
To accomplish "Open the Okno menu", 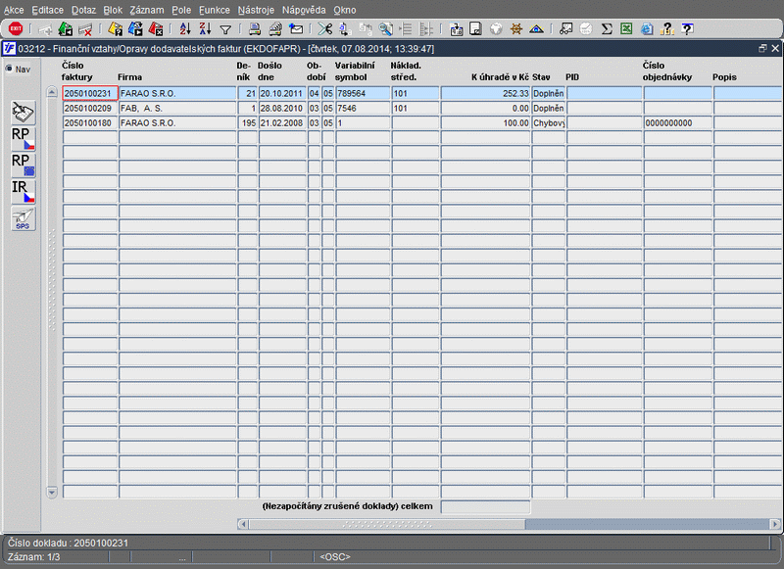I will (x=345, y=10).
